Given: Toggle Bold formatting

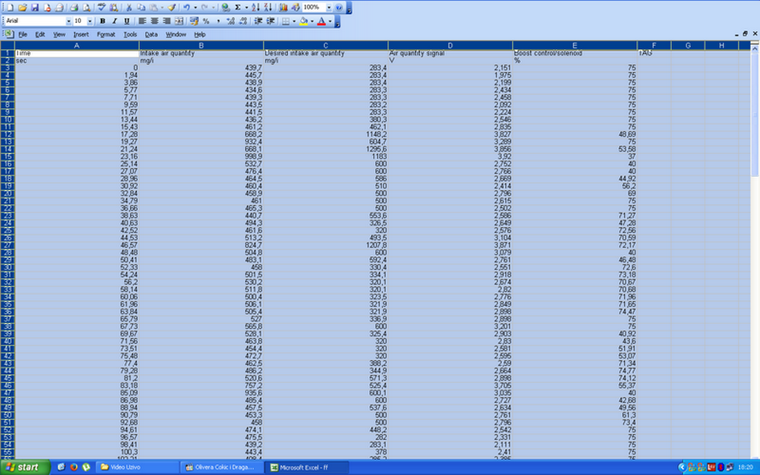Looking at the screenshot, I should click(x=102, y=21).
